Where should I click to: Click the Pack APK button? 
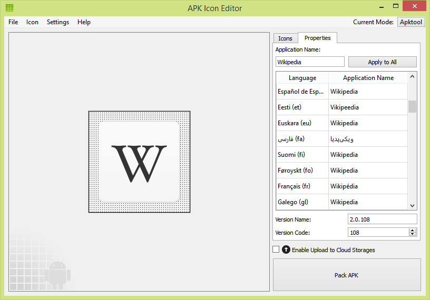coord(347,275)
